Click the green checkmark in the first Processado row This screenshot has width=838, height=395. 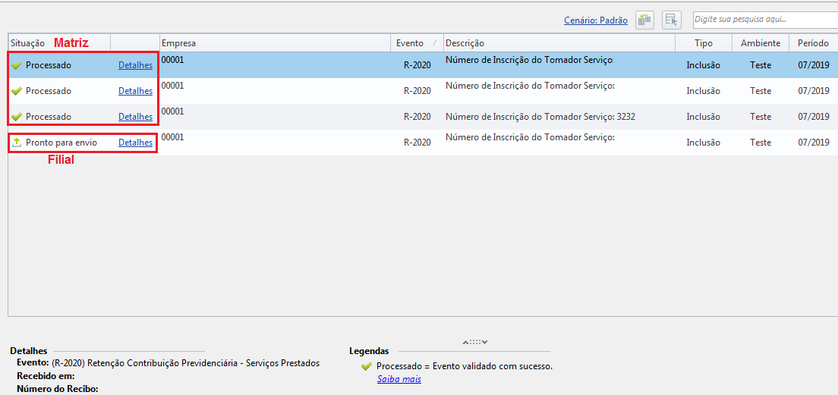(17, 65)
